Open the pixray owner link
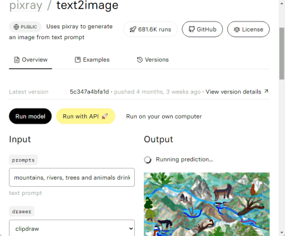 pyautogui.click(x=26, y=6)
